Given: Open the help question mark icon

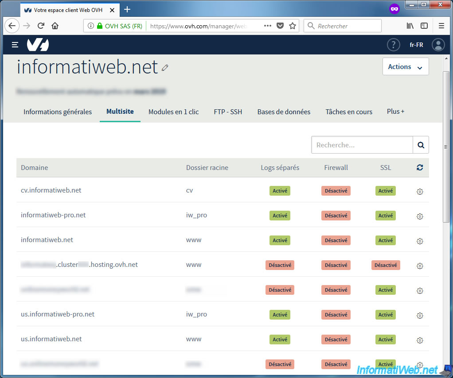Looking at the screenshot, I should (x=393, y=45).
